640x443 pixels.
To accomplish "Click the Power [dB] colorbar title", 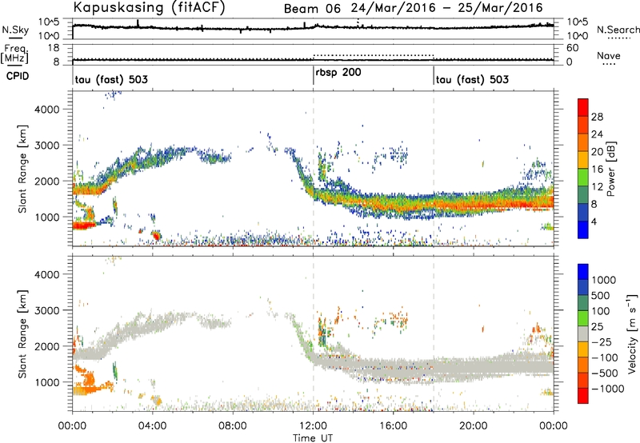I will pyautogui.click(x=610, y=169).
